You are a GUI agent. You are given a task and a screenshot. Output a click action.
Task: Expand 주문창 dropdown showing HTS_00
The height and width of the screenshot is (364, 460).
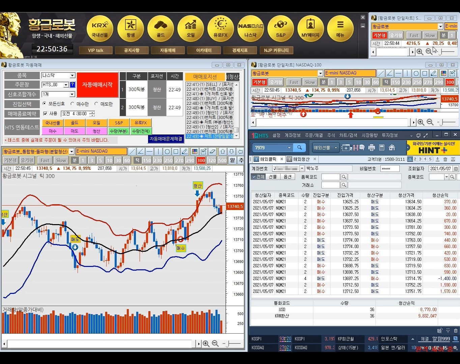[66, 85]
